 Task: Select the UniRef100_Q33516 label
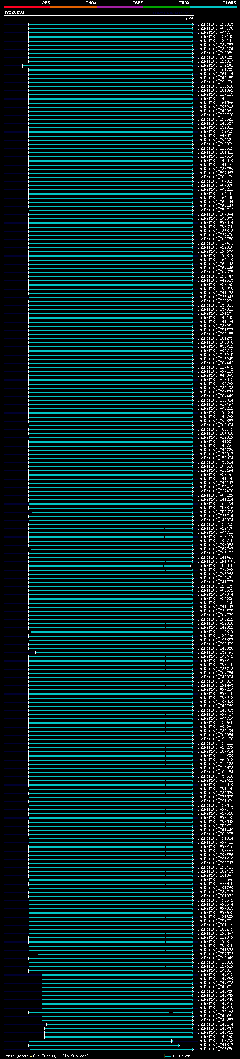click(215, 86)
